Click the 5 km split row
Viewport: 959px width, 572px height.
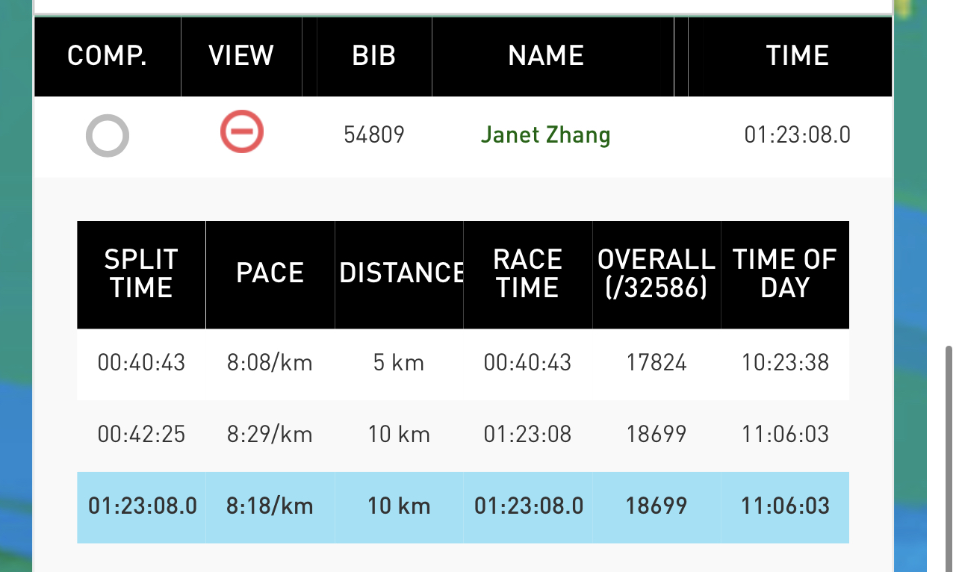(463, 364)
